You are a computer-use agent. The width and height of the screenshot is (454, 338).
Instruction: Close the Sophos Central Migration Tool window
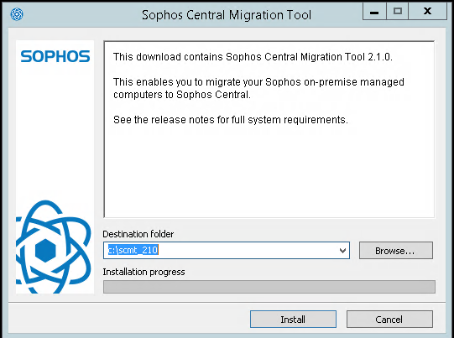[428, 12]
